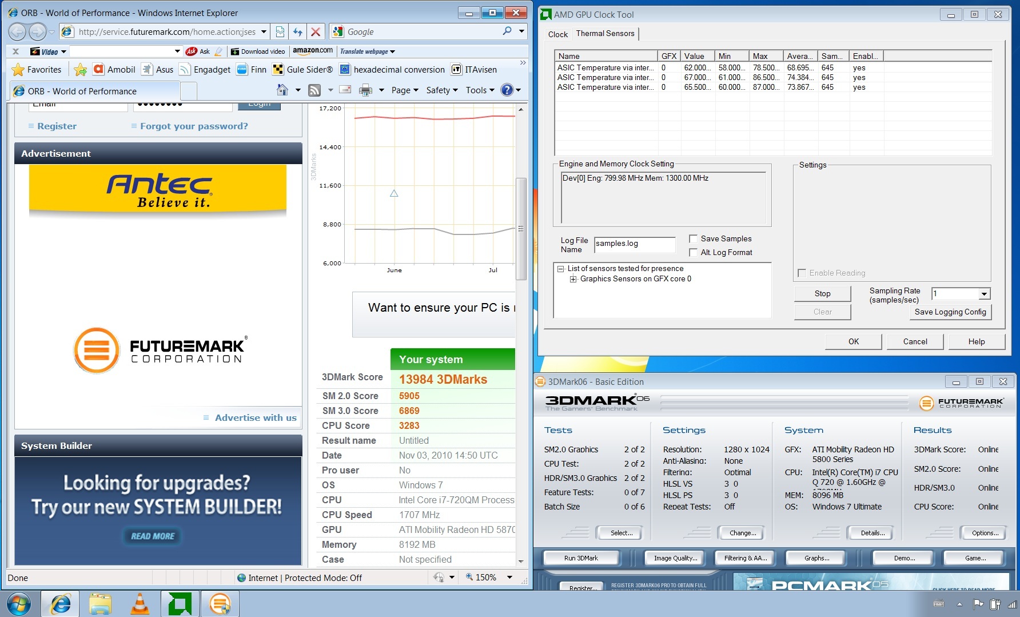Open VLC media player taskbar icon
Screen dimensions: 1020x617
140,604
